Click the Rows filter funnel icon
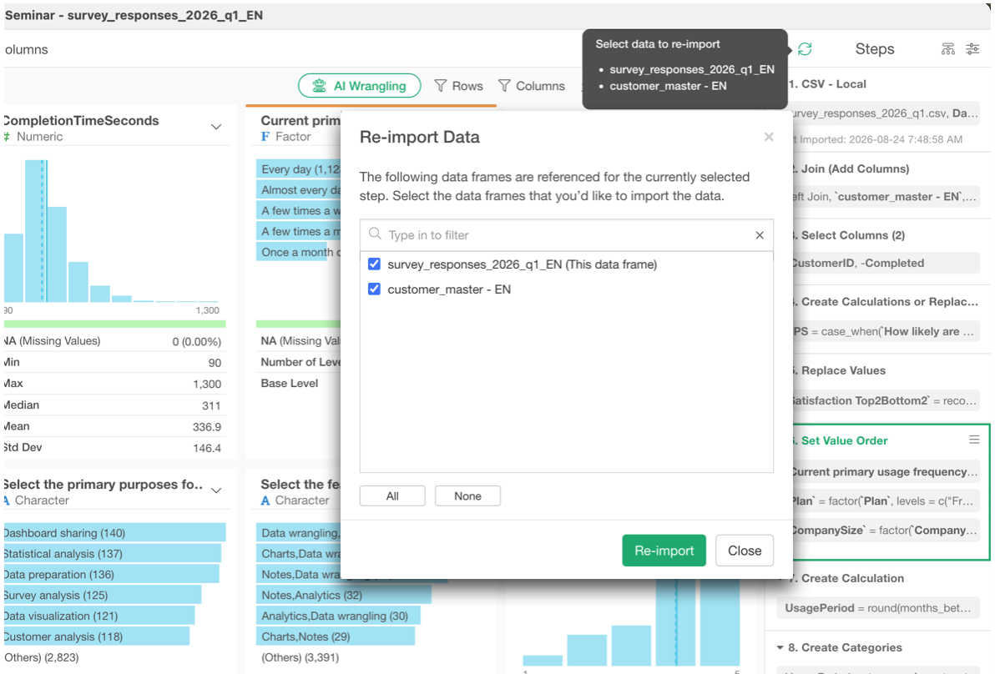 click(441, 86)
